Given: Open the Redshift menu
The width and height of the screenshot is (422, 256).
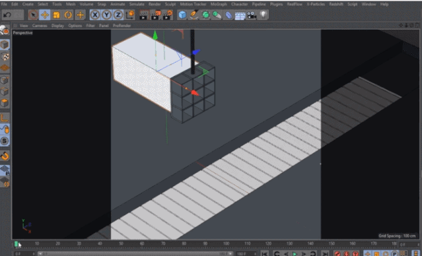Looking at the screenshot, I should 336,5.
